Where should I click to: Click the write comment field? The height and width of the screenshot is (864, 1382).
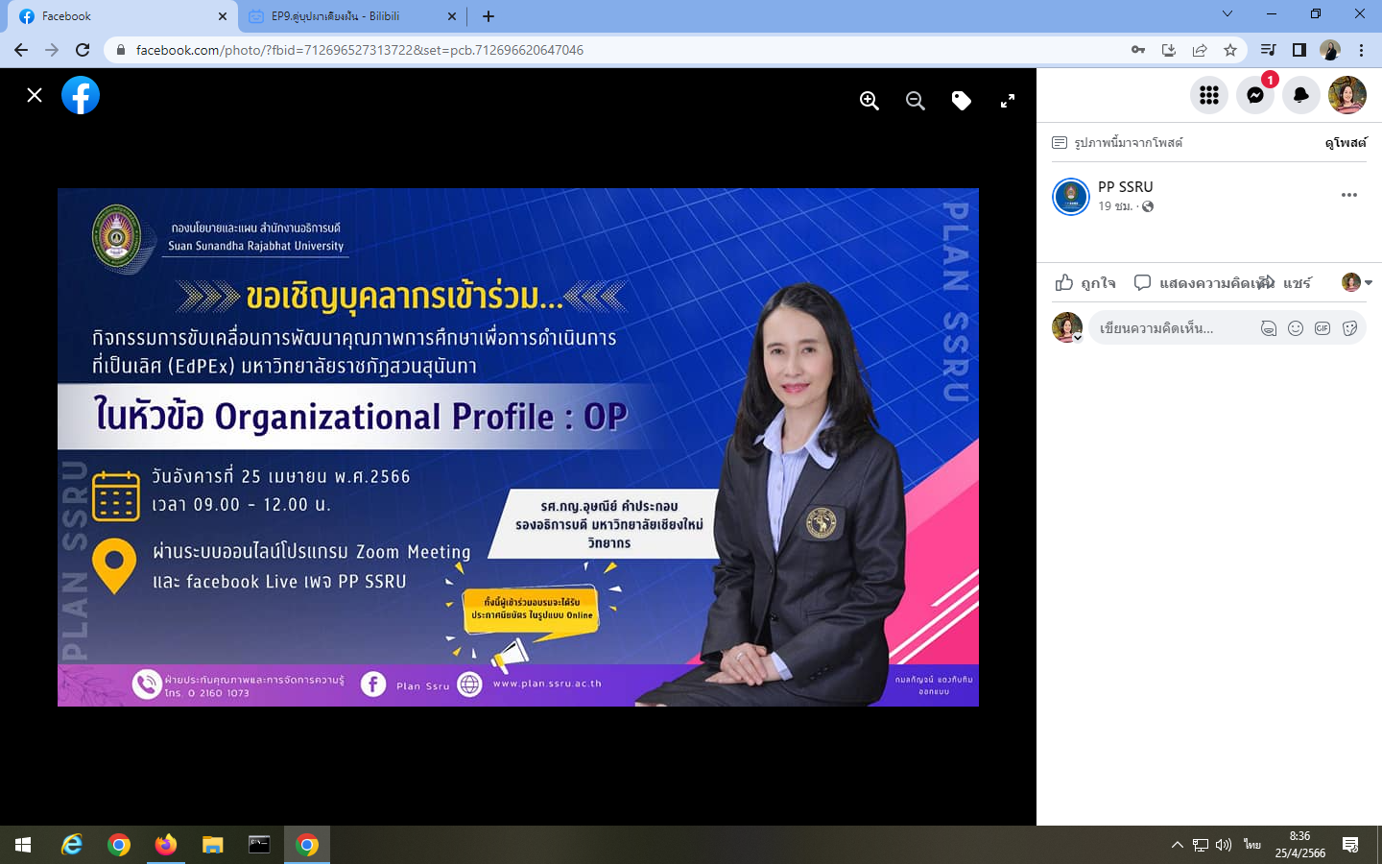1171,328
